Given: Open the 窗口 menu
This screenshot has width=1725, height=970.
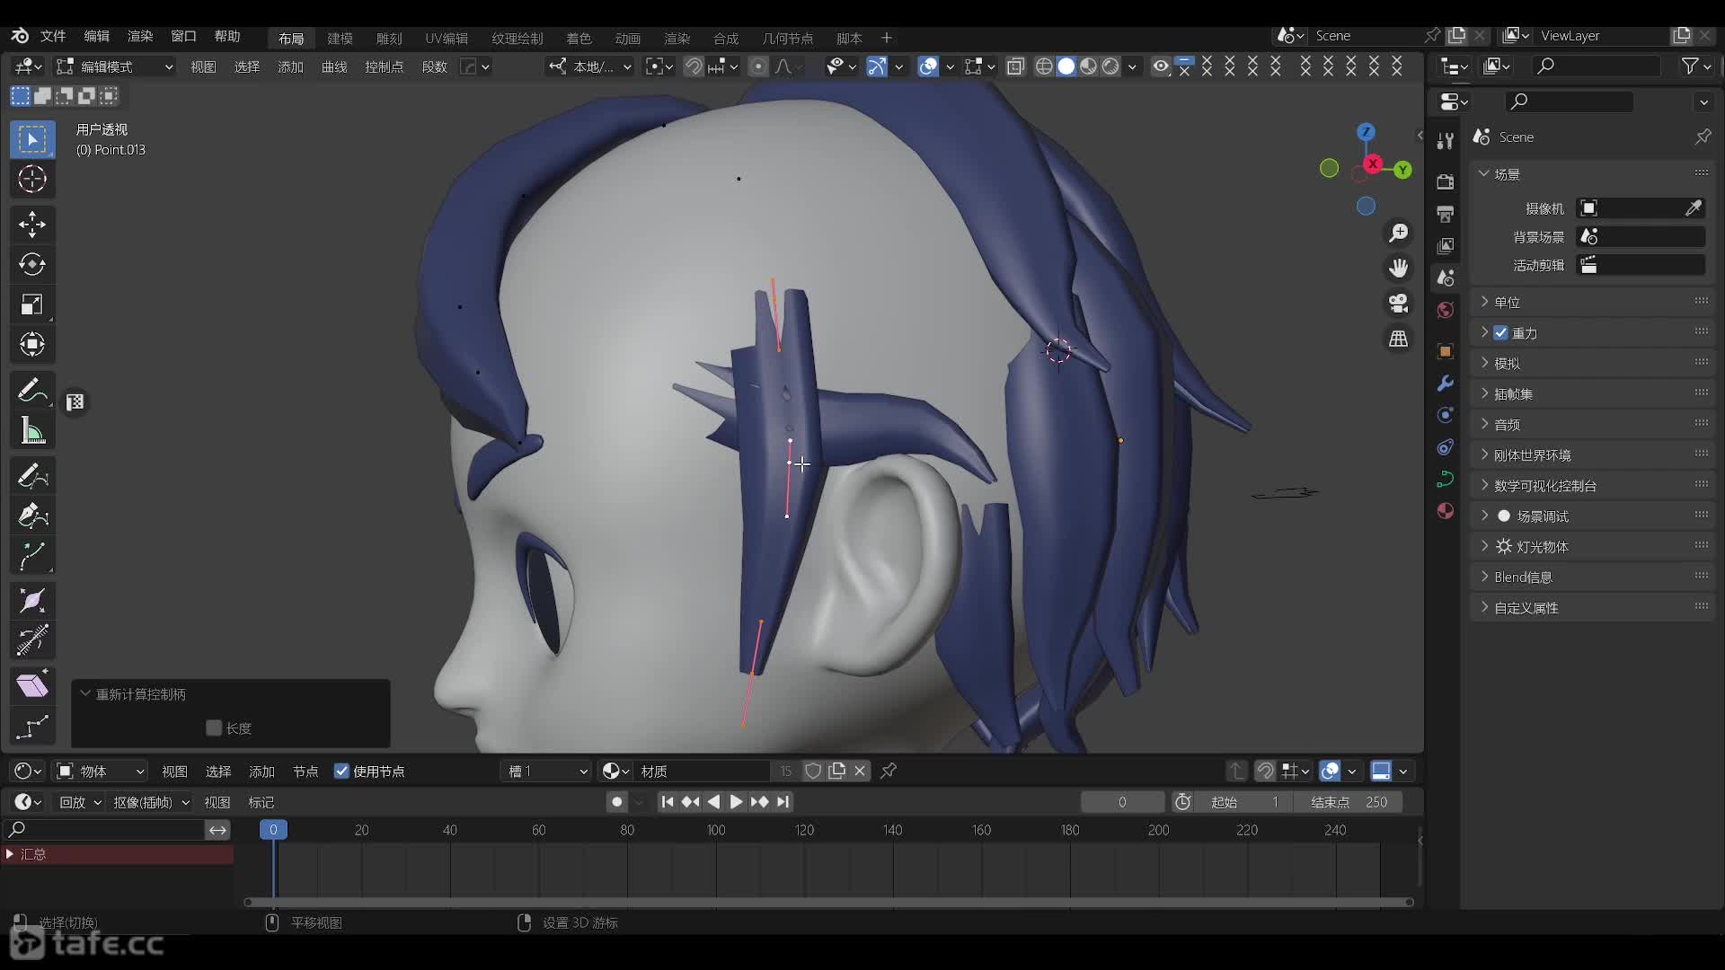Looking at the screenshot, I should [x=183, y=36].
